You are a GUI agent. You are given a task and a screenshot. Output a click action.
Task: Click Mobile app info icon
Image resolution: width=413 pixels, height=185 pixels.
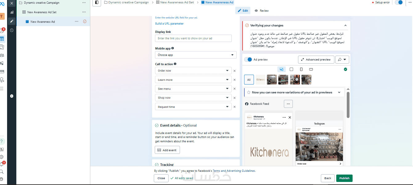pos(173,48)
